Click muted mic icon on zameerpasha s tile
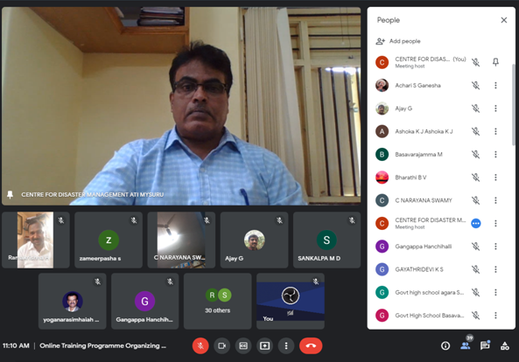The image size is (519, 362). coord(134,220)
